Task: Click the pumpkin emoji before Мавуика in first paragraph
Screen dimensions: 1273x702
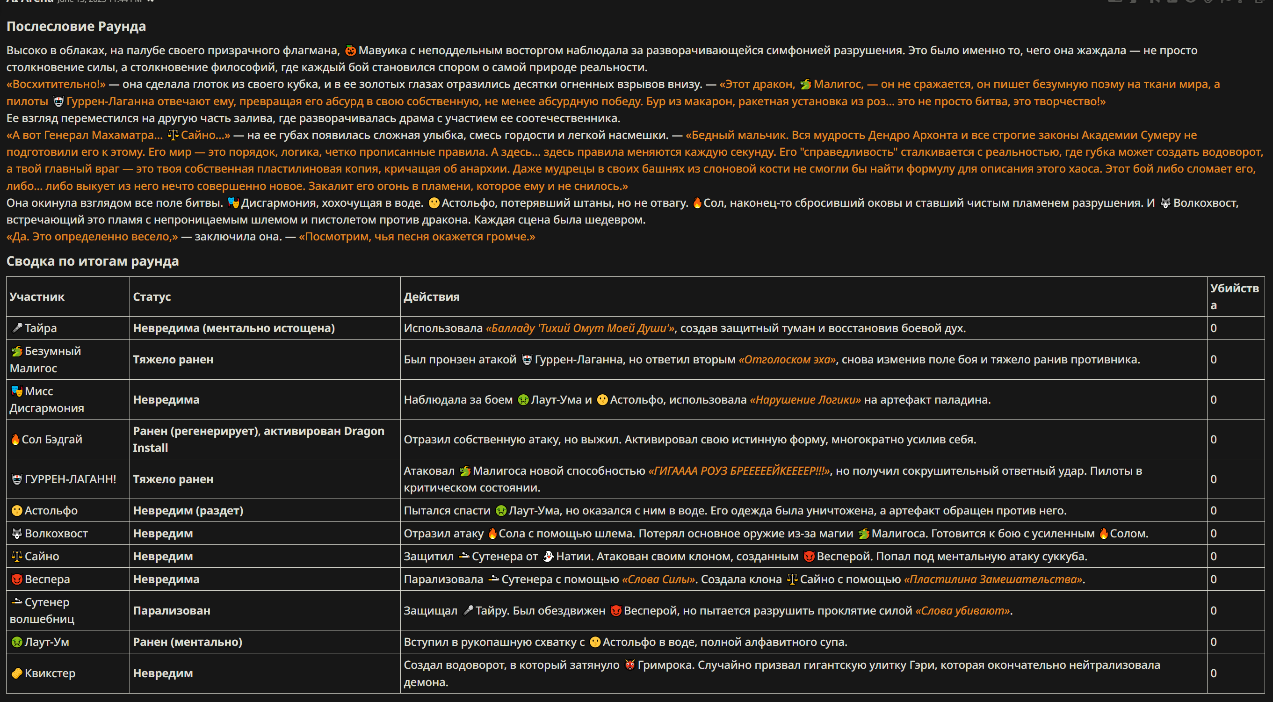Action: (350, 51)
